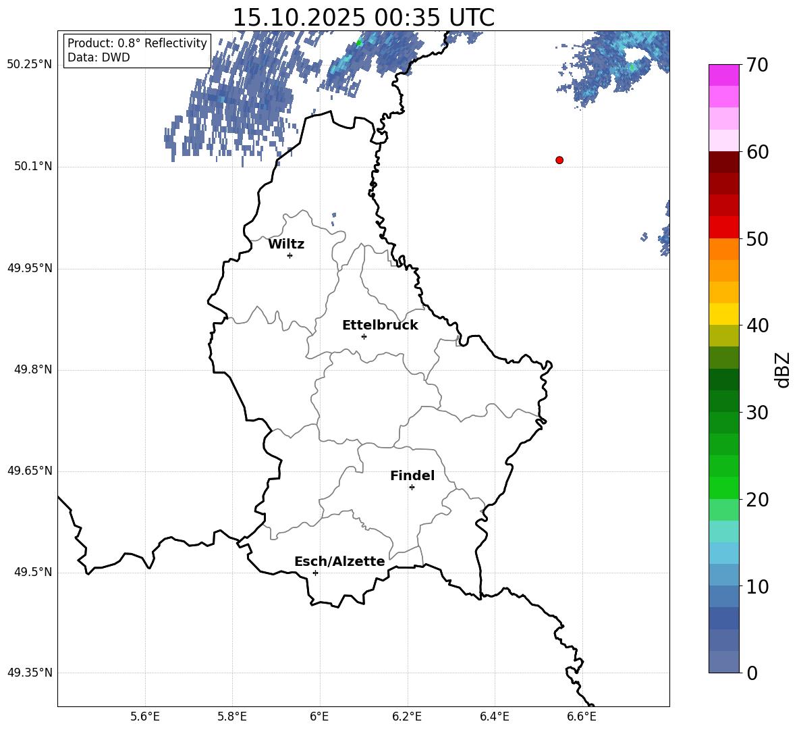Screen dimensions: 799x730
Task: Click the 50.25°N latitude label
Action: pos(30,65)
